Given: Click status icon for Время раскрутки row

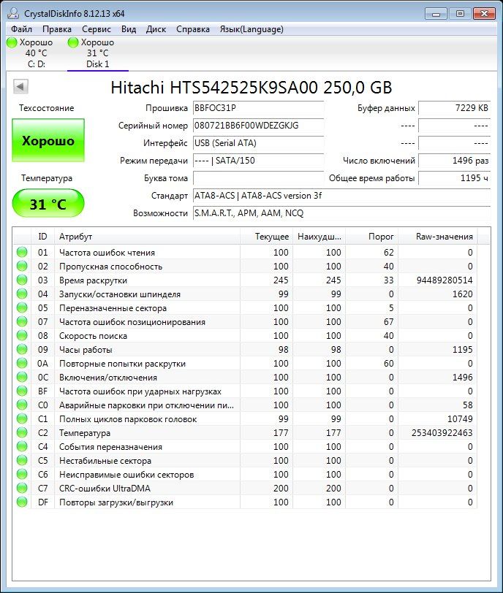Looking at the screenshot, I should tap(22, 280).
